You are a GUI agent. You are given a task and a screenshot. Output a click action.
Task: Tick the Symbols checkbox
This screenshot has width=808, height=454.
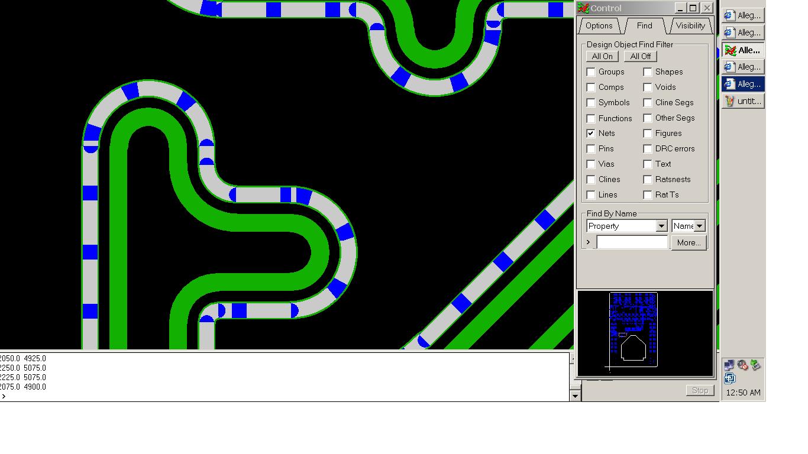click(591, 102)
